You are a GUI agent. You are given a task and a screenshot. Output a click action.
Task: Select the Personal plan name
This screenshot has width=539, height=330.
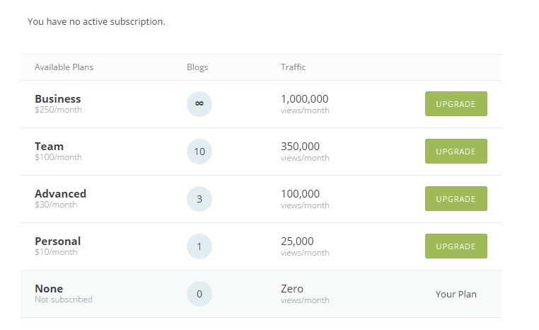coord(58,241)
